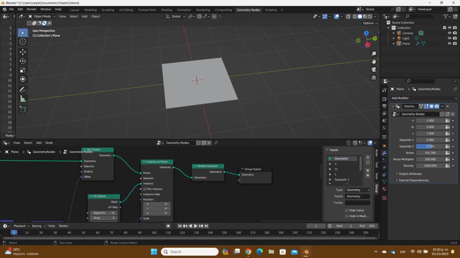Viewport: 460px width, 258px height.
Task: Open the node editor Add menu
Action: tap(39, 143)
